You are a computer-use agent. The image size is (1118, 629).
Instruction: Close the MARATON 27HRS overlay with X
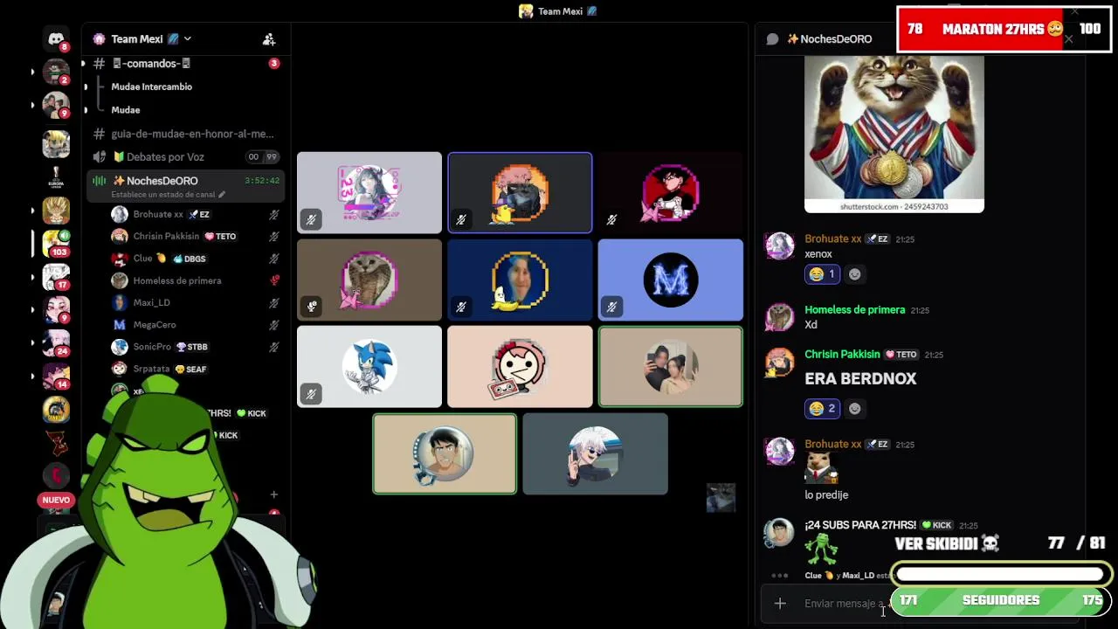click(1068, 39)
